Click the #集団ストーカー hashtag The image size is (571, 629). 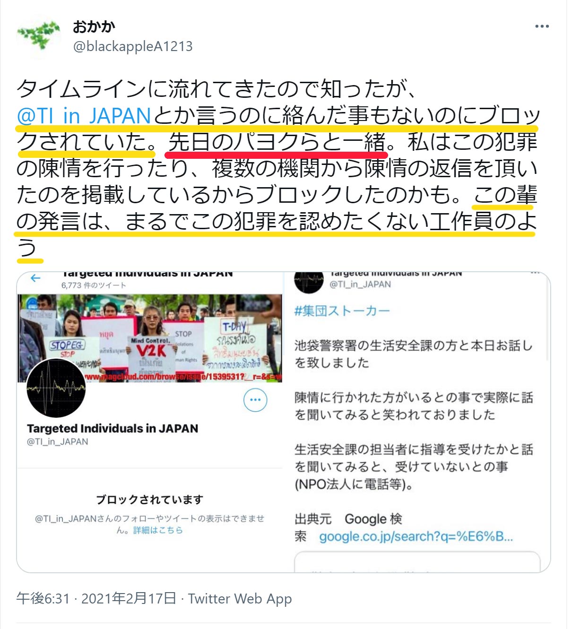point(342,310)
